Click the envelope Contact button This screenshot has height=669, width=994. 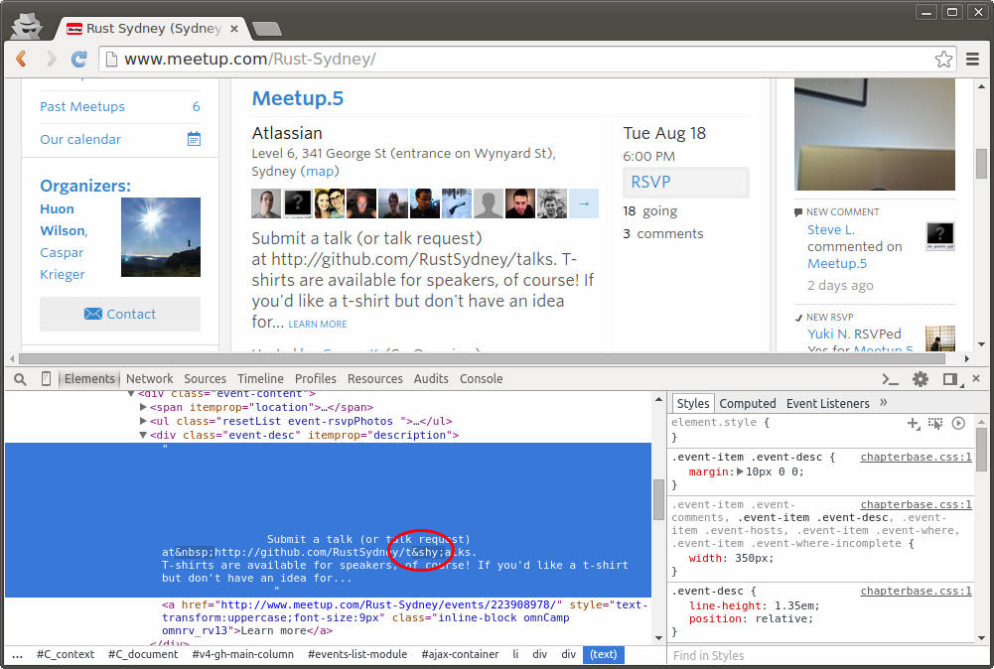(120, 314)
